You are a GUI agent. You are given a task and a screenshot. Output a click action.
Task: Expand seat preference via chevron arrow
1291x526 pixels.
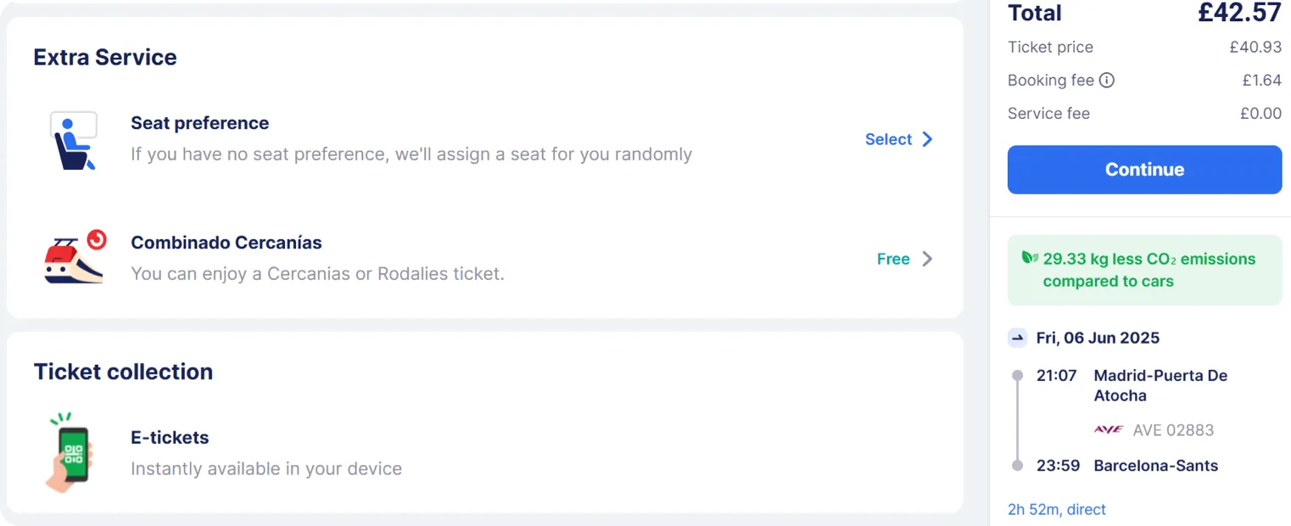[x=927, y=139]
